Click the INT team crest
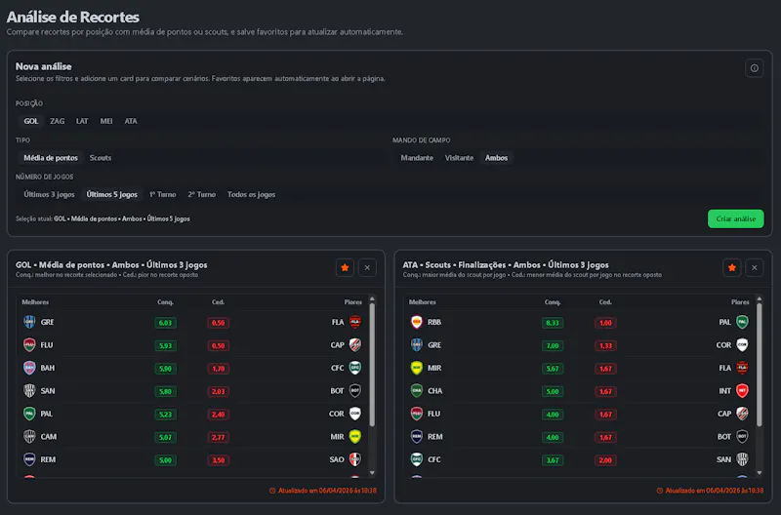The image size is (781, 515). (742, 390)
